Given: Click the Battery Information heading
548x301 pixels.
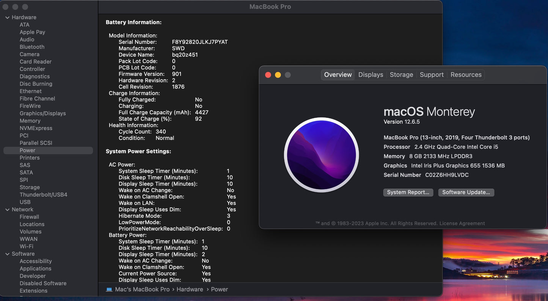Looking at the screenshot, I should (133, 22).
